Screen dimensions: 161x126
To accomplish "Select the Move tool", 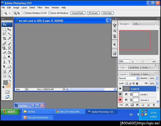I will [x=9, y=30].
